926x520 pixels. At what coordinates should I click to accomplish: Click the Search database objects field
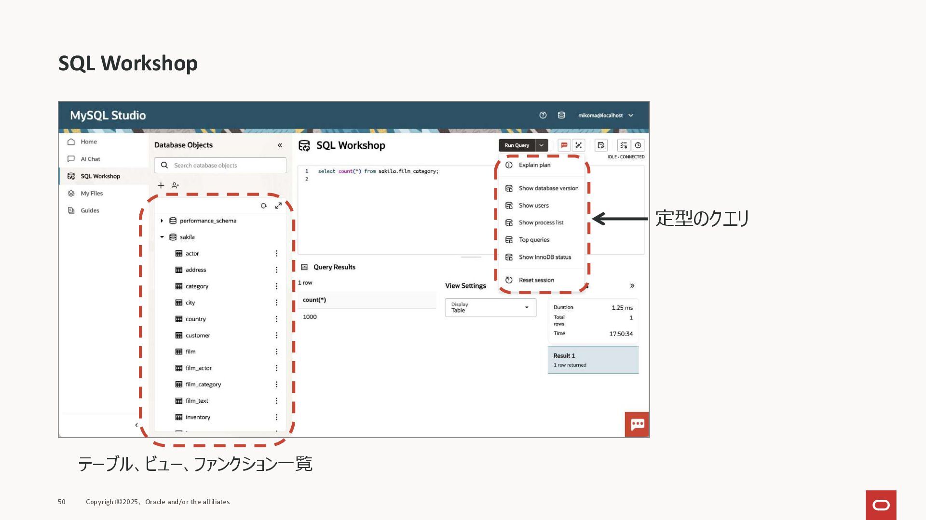pos(227,166)
